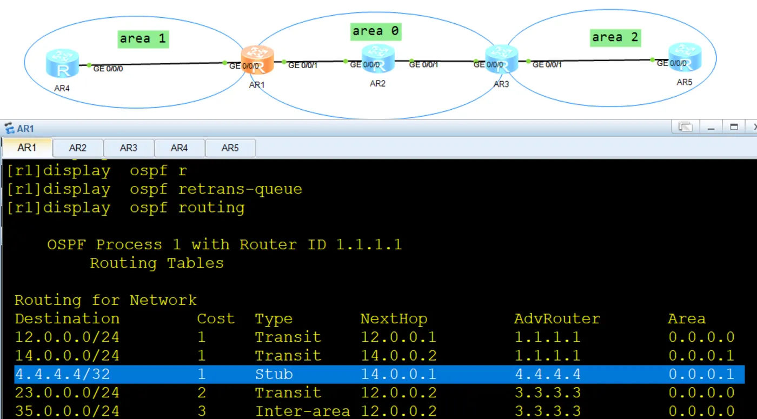Open the AR4 console tab
Screen dimensions: 757x419
point(179,148)
